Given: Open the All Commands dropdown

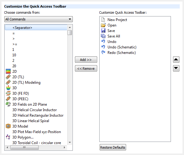Looking at the screenshot, I should click(x=38, y=19).
